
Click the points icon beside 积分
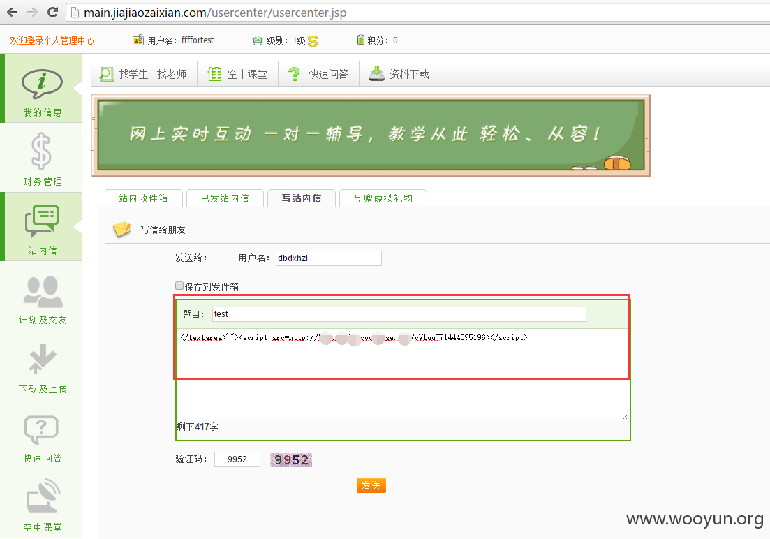coord(361,40)
